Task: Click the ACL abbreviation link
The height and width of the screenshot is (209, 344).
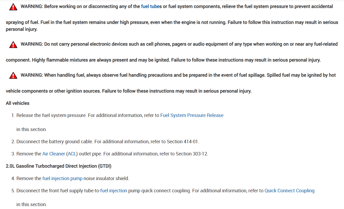Action: (72, 154)
